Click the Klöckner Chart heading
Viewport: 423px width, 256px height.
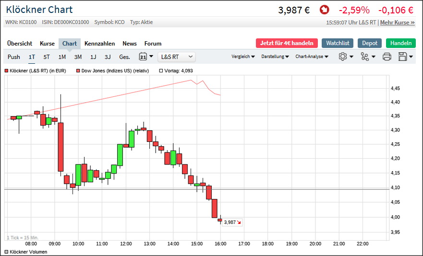tap(39, 10)
